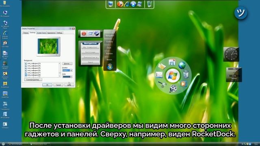Open My Network Places desktop icon
Screen dimensions: 260x146
point(5,24)
